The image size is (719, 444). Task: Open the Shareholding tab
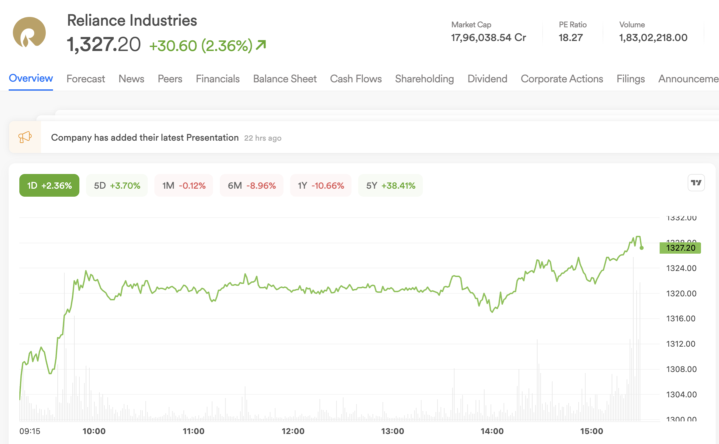[425, 79]
